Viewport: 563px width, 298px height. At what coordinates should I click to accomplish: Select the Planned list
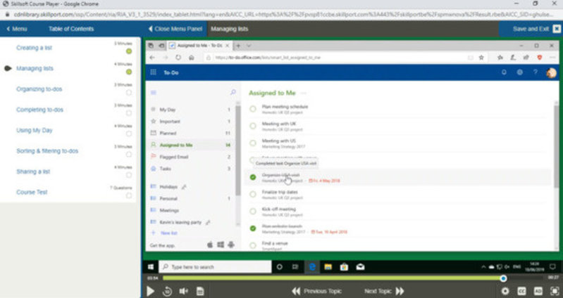click(192, 134)
